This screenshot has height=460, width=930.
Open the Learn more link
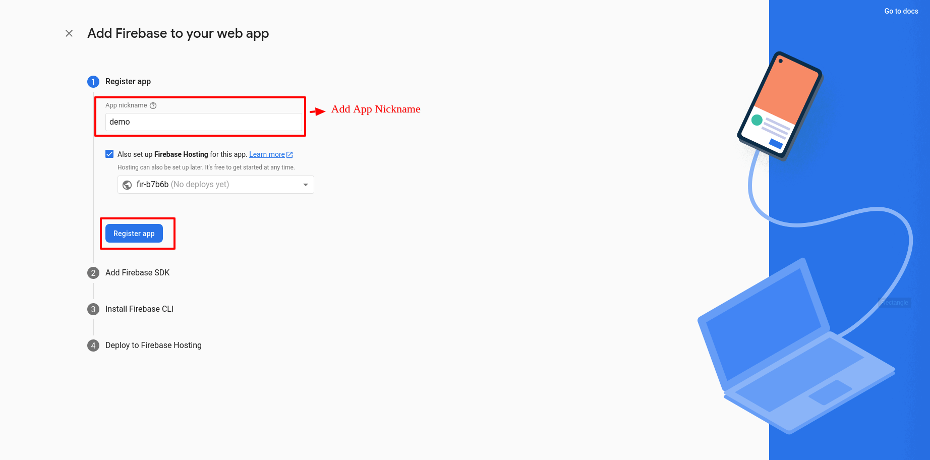pyautogui.click(x=267, y=155)
